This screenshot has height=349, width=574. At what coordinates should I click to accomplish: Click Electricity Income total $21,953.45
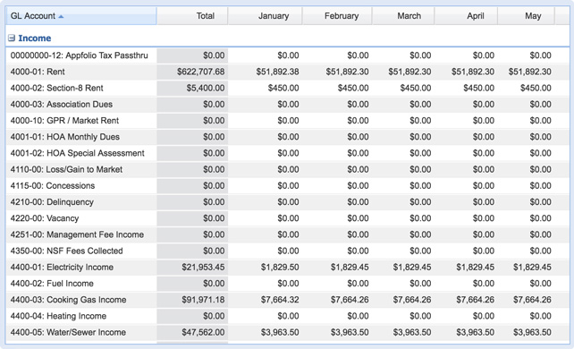coord(203,268)
